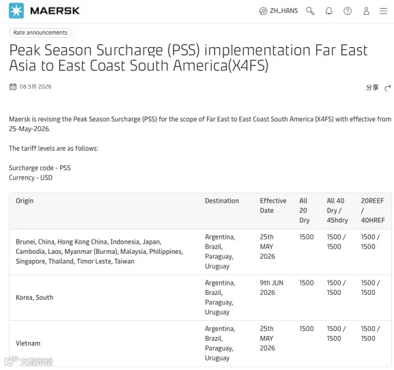Click the share arrow icon
Image resolution: width=394 pixels, height=370 pixels.
[388, 87]
